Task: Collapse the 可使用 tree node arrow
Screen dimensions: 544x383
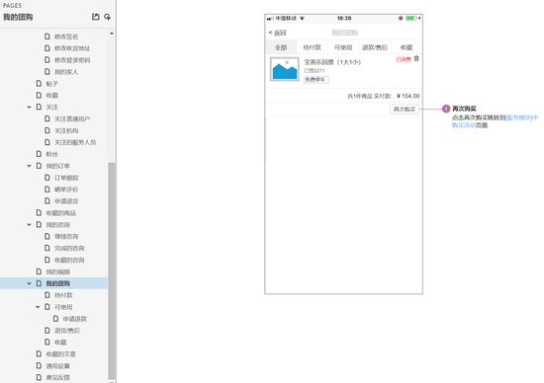Action: (38, 307)
